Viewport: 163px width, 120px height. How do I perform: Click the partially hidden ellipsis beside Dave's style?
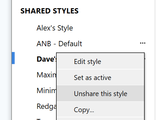coord(145,59)
